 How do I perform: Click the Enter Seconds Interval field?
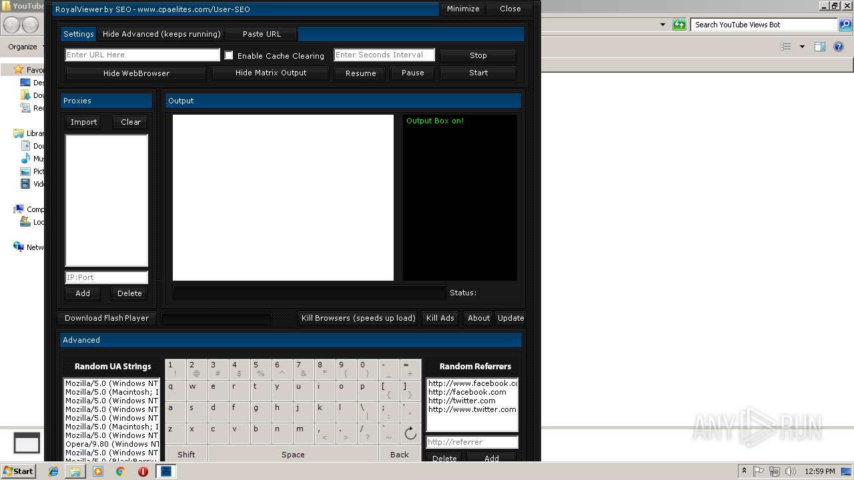(384, 55)
